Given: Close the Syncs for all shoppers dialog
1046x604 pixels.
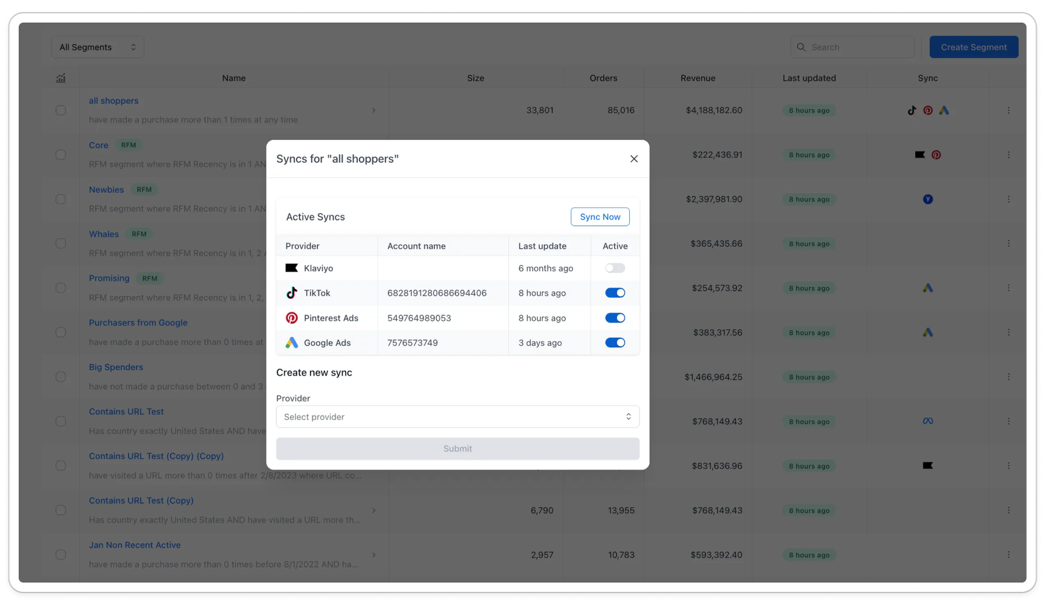Looking at the screenshot, I should (633, 159).
